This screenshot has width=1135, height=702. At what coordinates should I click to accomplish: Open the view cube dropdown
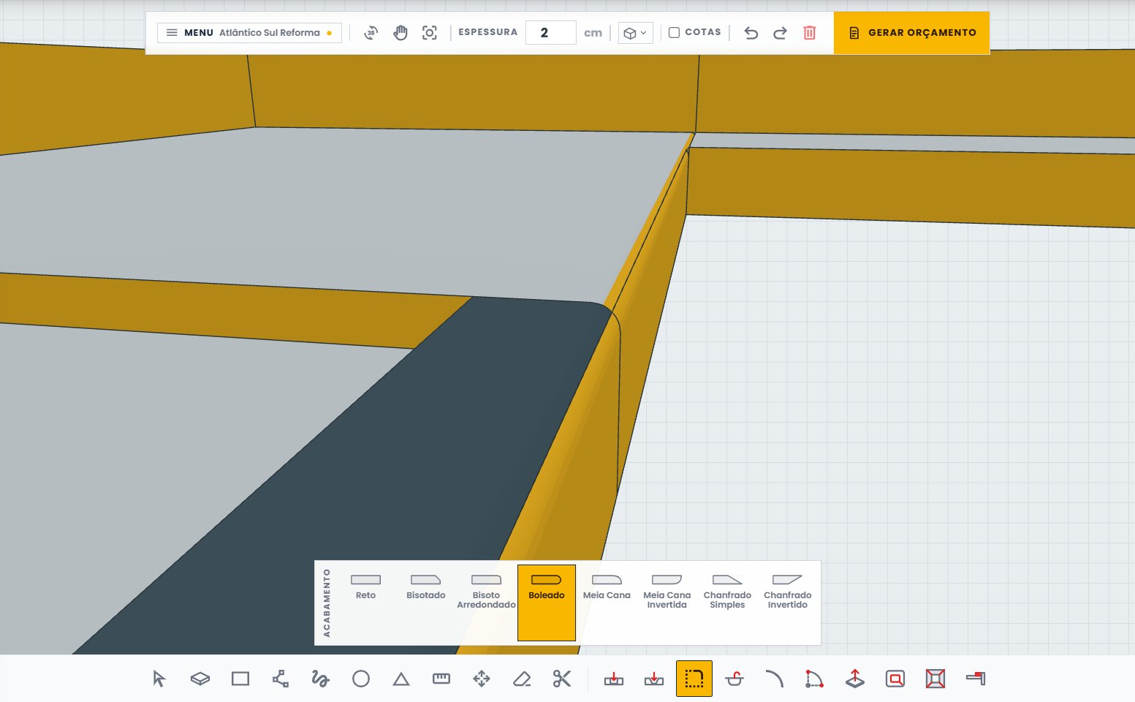[x=635, y=33]
